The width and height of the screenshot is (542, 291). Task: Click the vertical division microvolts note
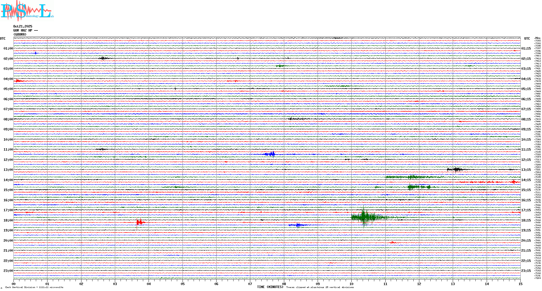coord(34,287)
